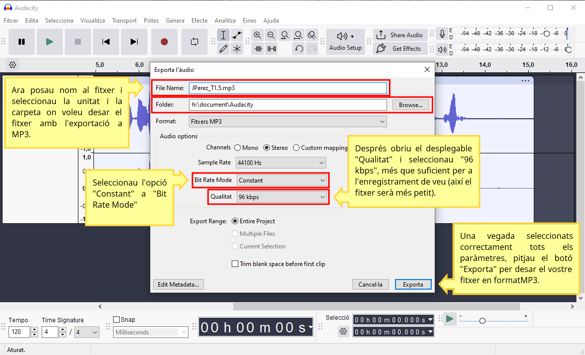The height and width of the screenshot is (355, 585).
Task: Select the Custom mapping radio button
Action: pyautogui.click(x=296, y=148)
